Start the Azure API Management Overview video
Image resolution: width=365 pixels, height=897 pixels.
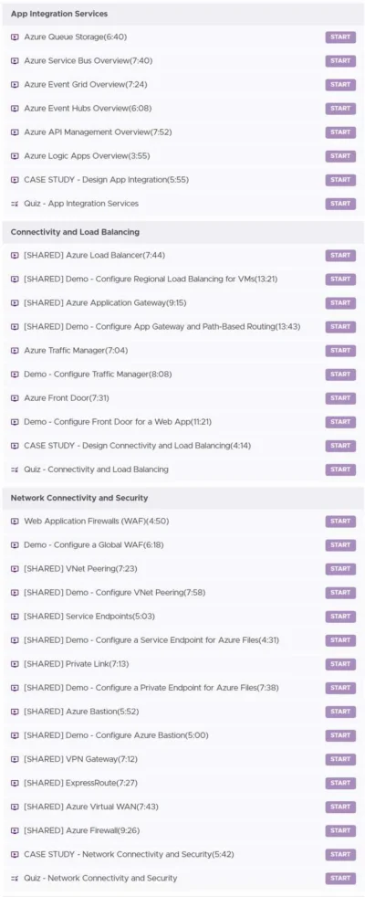340,132
